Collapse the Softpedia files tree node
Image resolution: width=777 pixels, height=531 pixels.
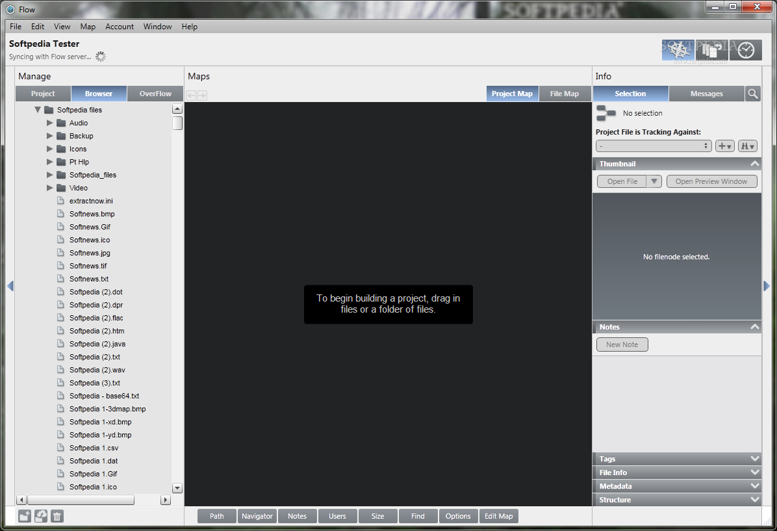tap(37, 110)
